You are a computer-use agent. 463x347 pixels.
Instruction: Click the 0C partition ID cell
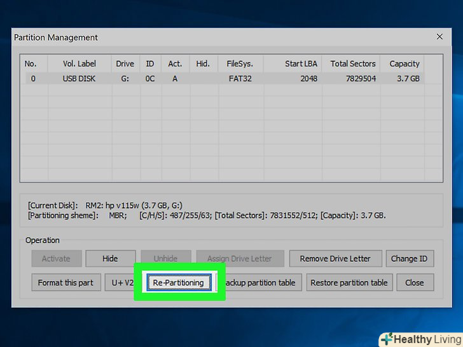[150, 79]
